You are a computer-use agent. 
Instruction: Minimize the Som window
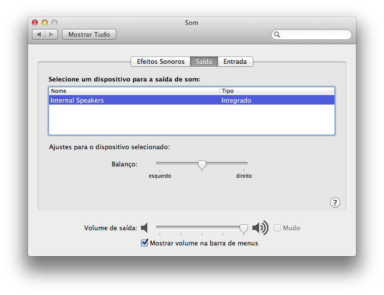[x=45, y=23]
